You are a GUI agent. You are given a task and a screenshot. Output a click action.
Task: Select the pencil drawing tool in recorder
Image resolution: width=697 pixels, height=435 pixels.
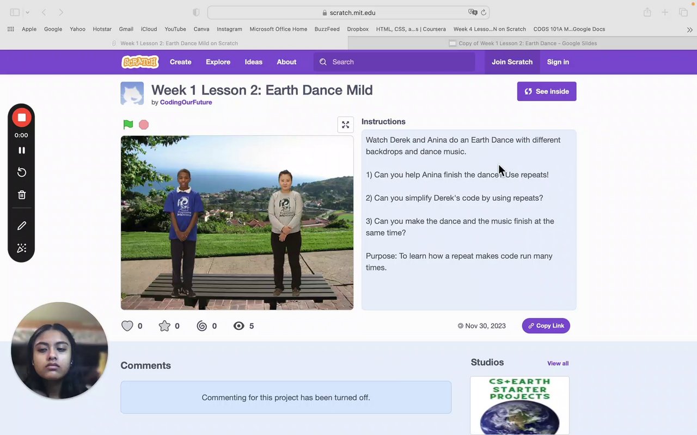coord(22,226)
